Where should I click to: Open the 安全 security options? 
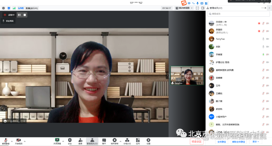click(70, 140)
